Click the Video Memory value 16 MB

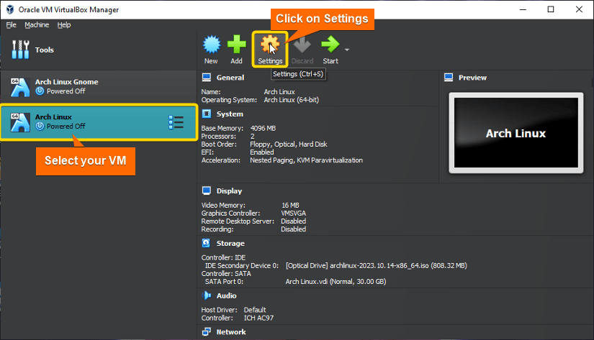pos(290,205)
